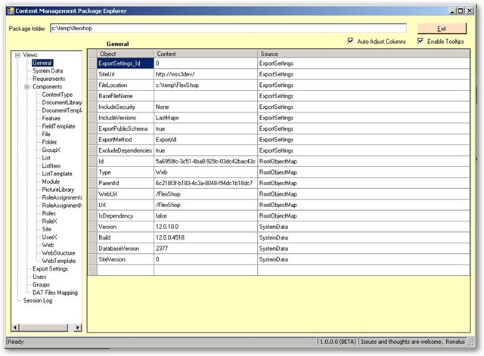Select the PictureLibrary component node

point(58,190)
